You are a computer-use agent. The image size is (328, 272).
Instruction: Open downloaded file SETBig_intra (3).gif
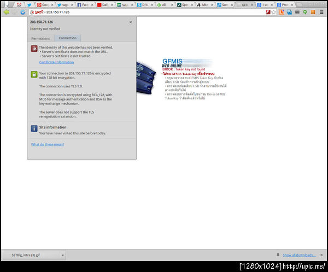(31, 255)
